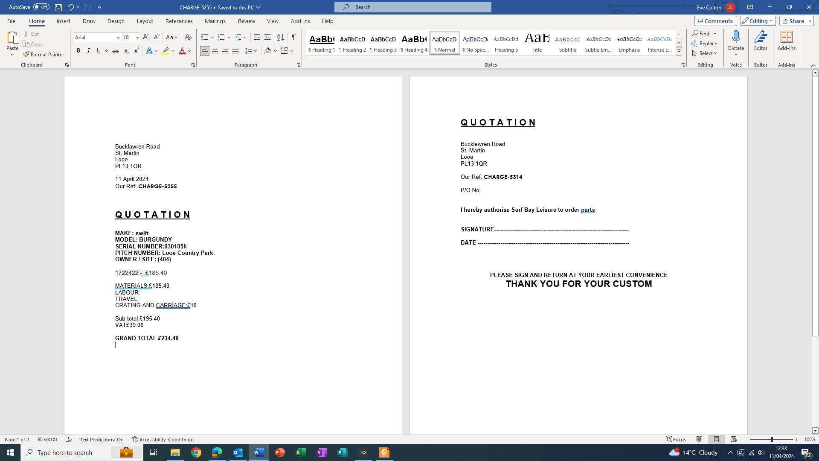Toggle strikethrough formatting
The image size is (819, 461).
pos(116,51)
